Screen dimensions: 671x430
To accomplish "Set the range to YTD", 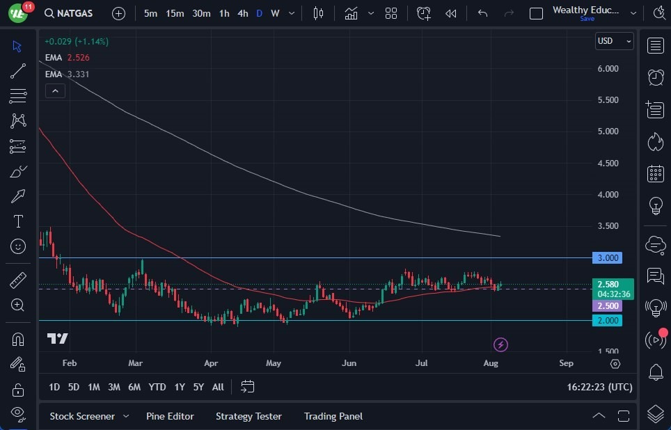I will pos(157,388).
